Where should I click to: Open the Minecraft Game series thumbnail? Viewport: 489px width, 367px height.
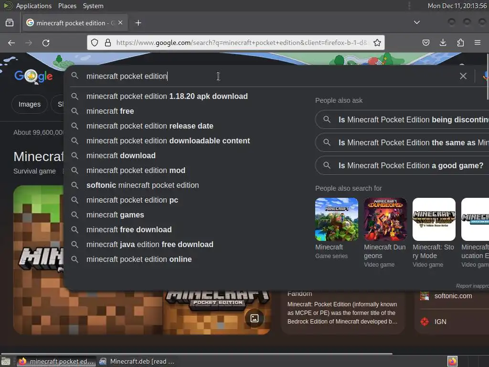tap(337, 219)
